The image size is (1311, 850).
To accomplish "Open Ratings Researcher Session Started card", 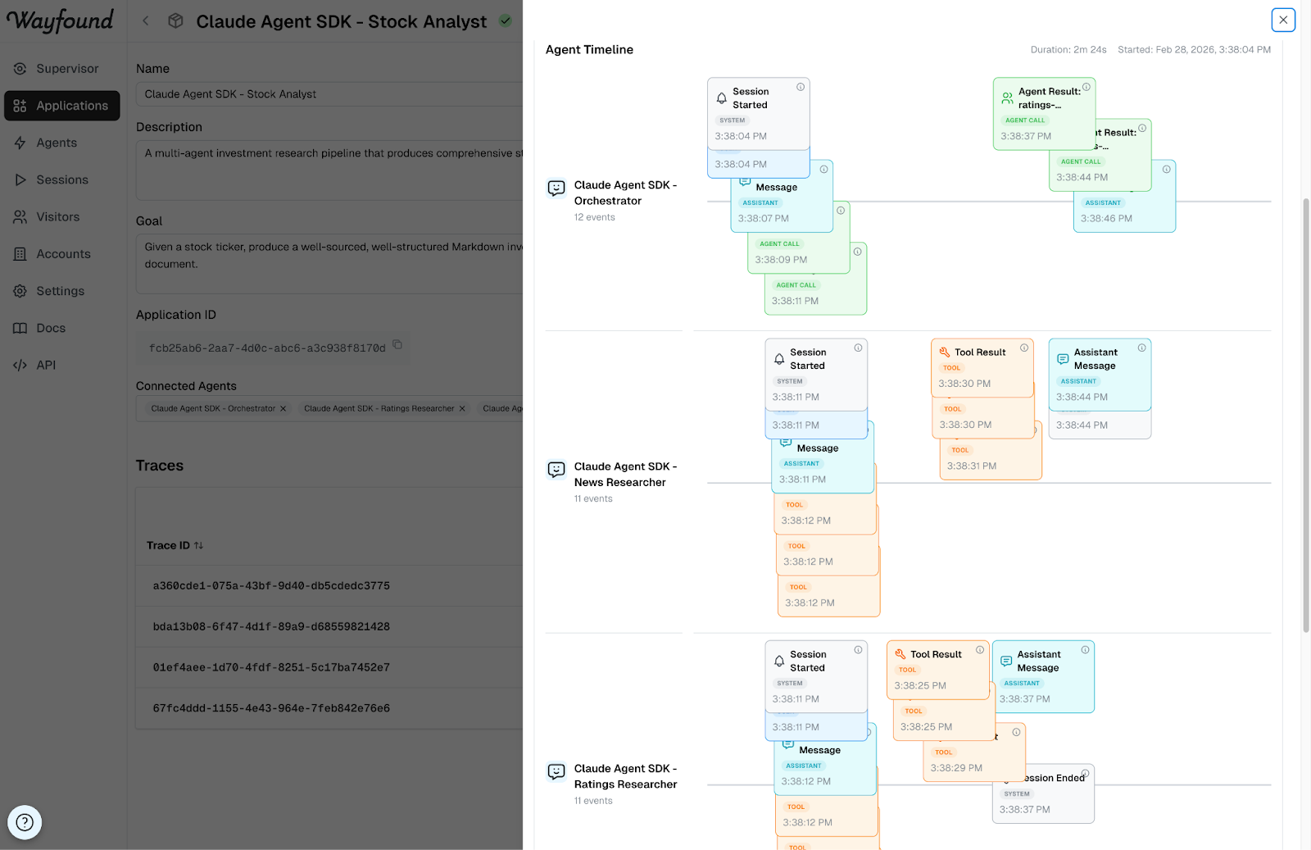I will point(816,676).
